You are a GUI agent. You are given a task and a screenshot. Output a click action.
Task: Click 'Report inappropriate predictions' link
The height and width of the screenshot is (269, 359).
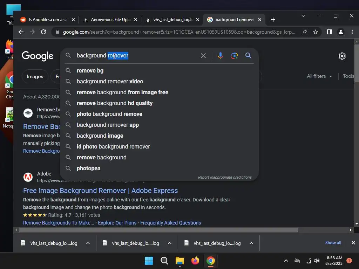225,177
